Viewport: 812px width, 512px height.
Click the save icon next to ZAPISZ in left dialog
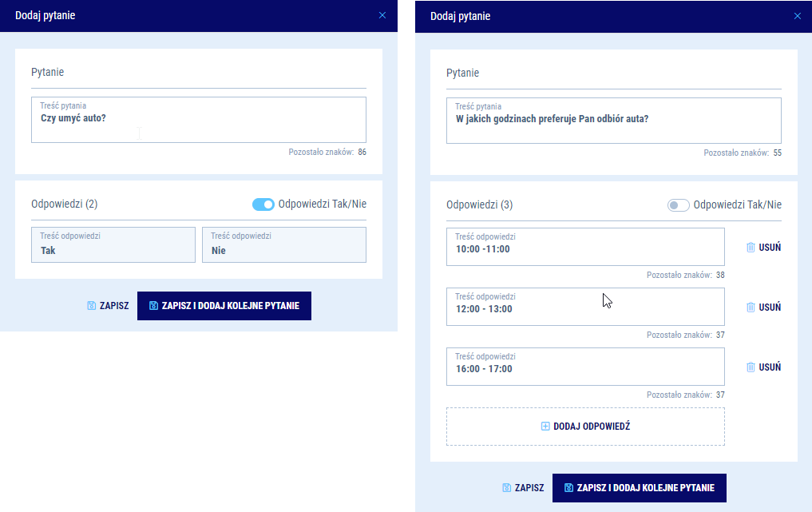click(x=92, y=306)
